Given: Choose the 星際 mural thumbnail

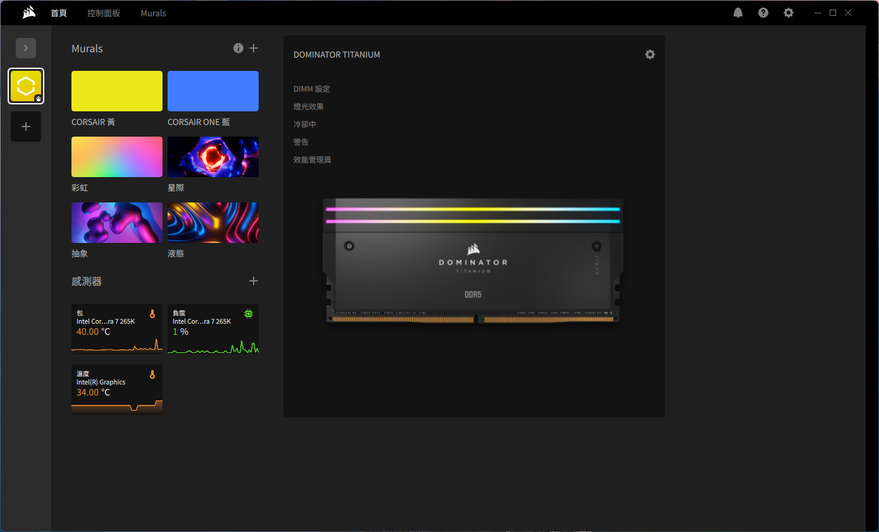Looking at the screenshot, I should click(213, 157).
